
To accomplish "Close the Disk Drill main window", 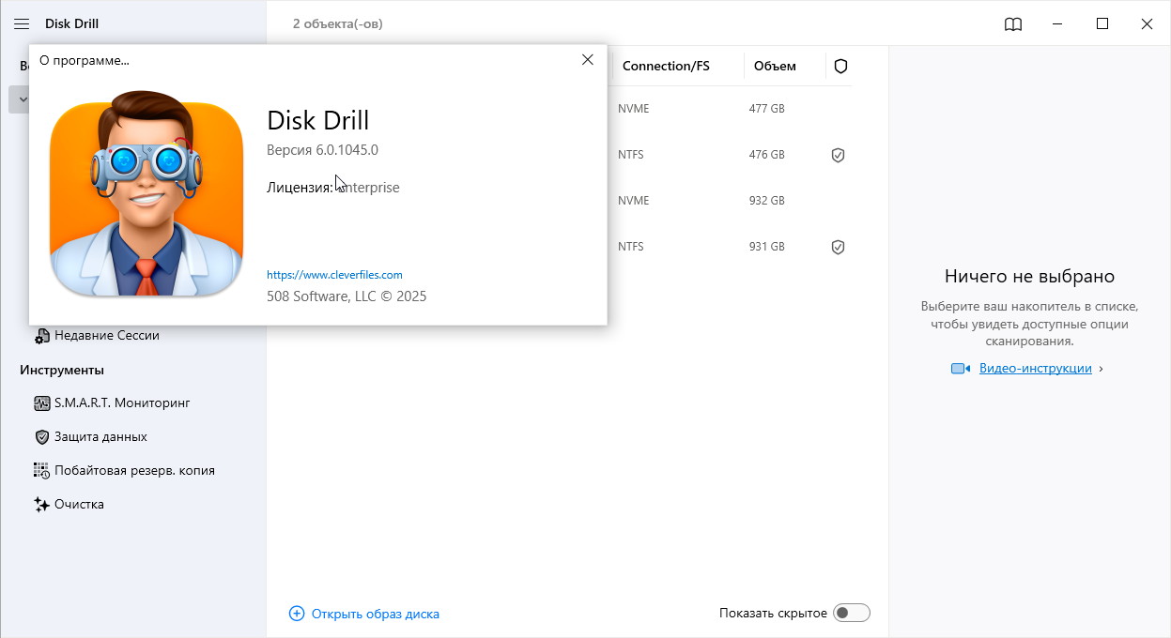I will click(x=1147, y=24).
